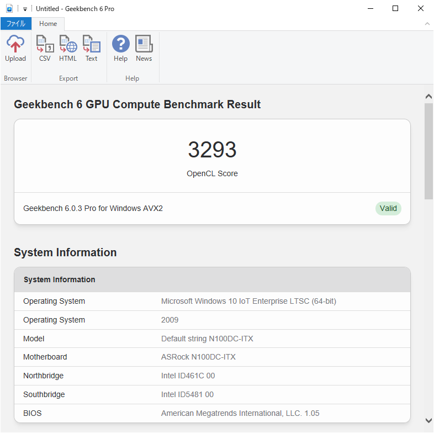Export results as CSV
This screenshot has width=434, height=433.
point(45,49)
